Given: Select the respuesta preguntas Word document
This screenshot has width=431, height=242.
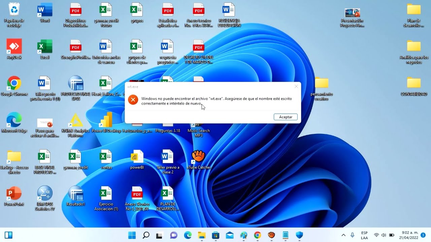Looking at the screenshot, I should click(x=168, y=52).
